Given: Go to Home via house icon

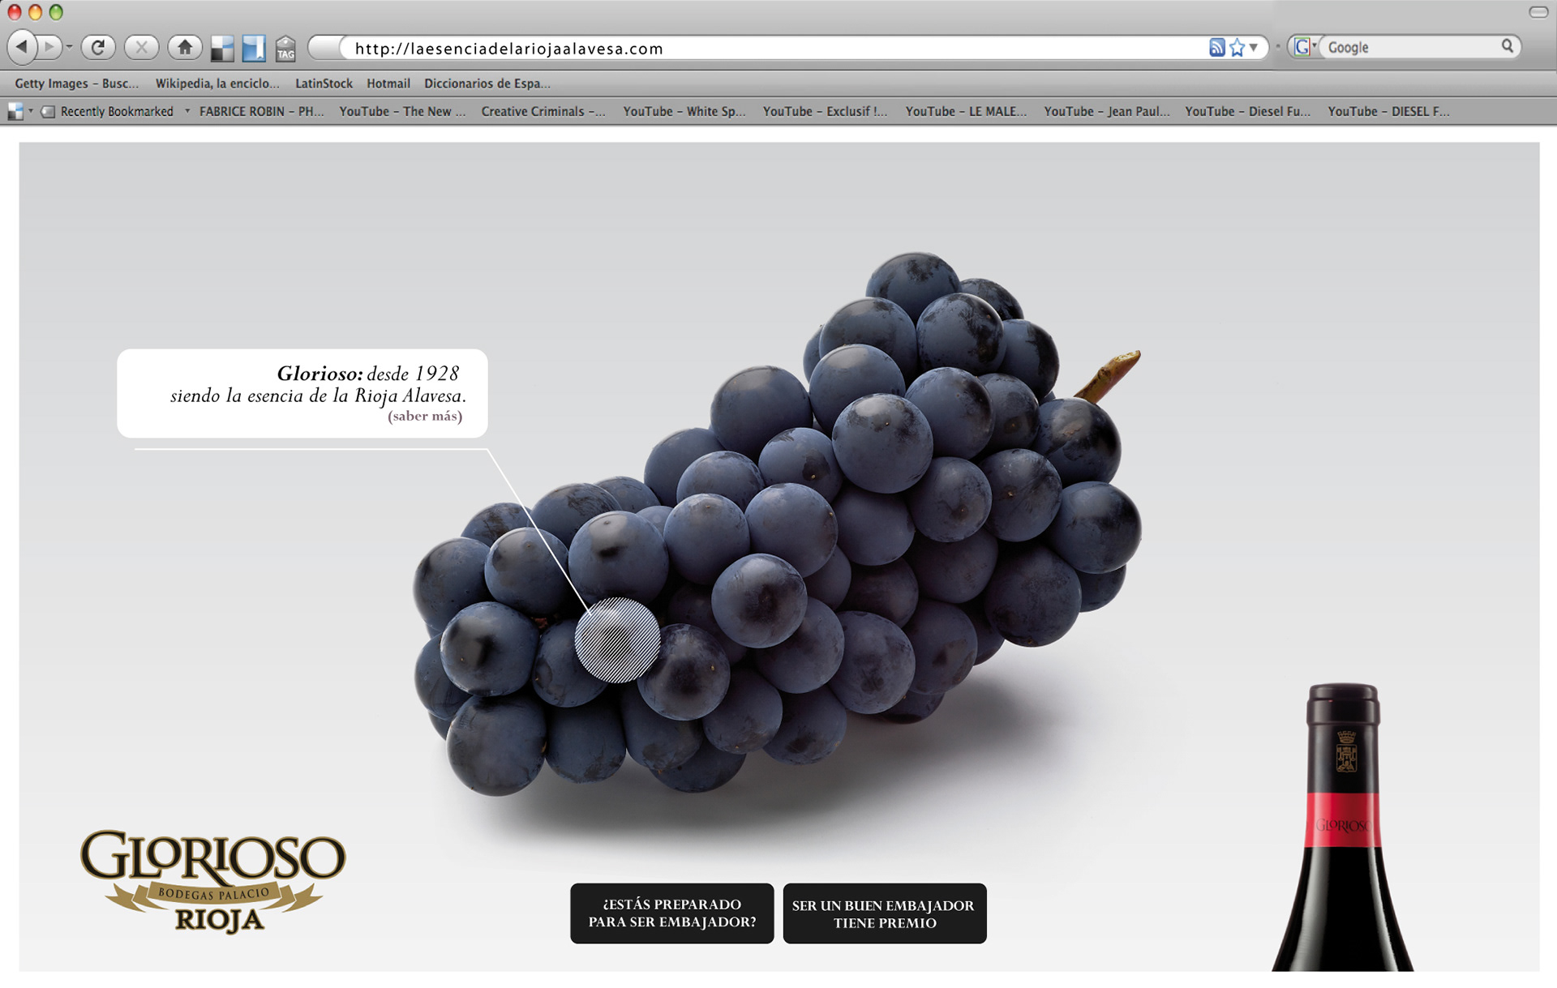Looking at the screenshot, I should coord(185,47).
